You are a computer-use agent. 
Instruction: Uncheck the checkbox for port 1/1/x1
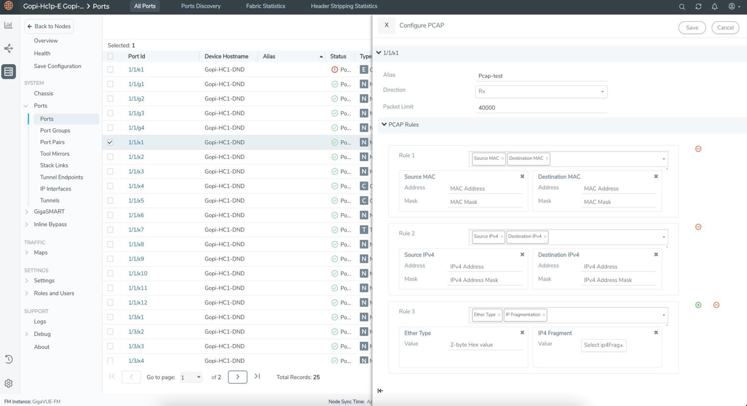click(110, 142)
